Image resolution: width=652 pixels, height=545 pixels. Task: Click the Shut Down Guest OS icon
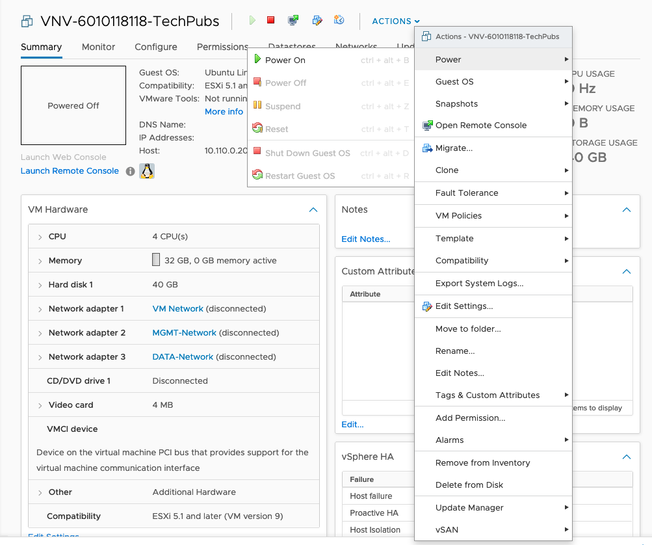click(257, 151)
